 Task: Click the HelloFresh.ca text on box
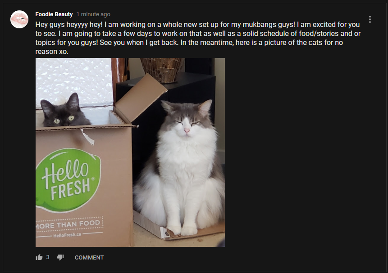(67, 235)
